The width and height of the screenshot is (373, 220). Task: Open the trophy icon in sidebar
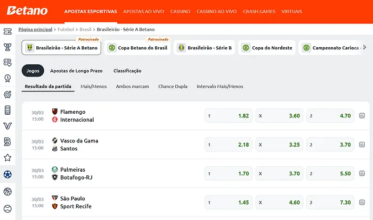click(x=7, y=47)
